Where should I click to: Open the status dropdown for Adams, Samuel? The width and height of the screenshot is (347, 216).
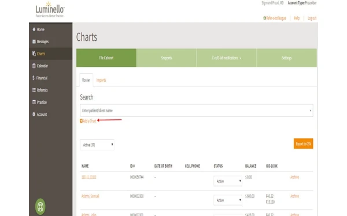click(228, 200)
